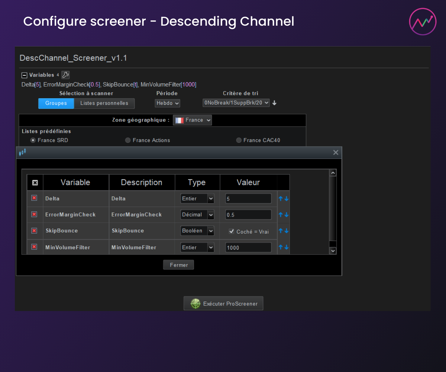Collapse the Variables section
Screen dimensions: 446x372
(25, 75)
